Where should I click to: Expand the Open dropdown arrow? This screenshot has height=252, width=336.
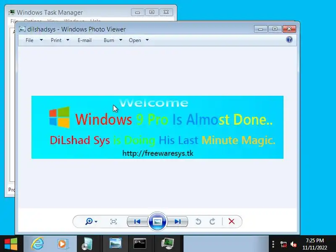147,40
